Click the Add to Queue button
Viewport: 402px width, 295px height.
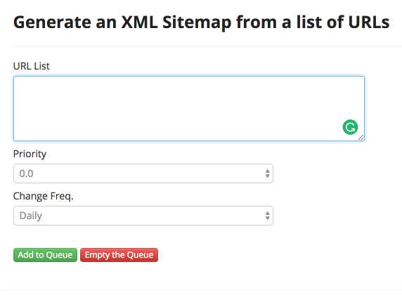[x=45, y=255]
